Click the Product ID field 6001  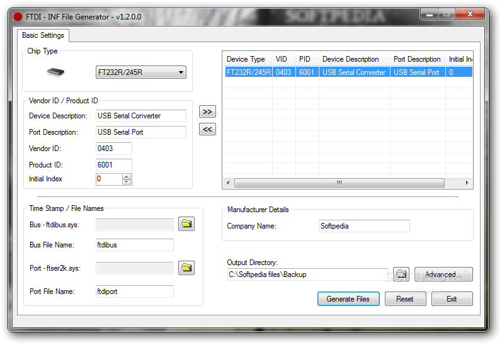click(113, 165)
